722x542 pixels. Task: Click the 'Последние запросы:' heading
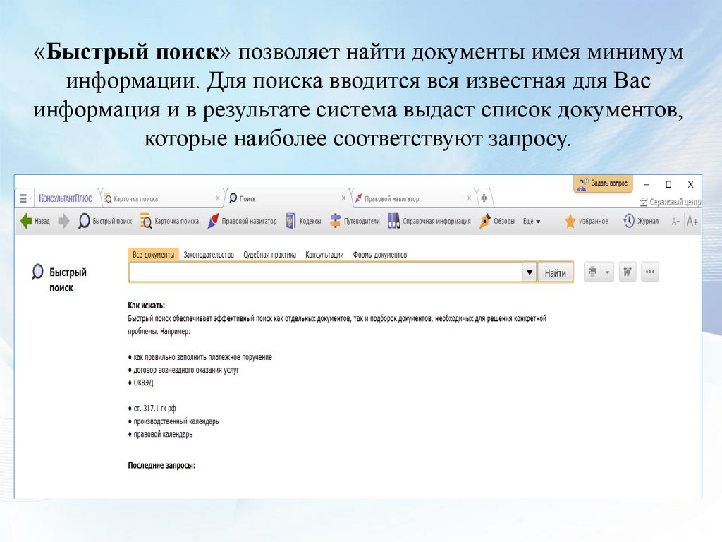tap(161, 466)
